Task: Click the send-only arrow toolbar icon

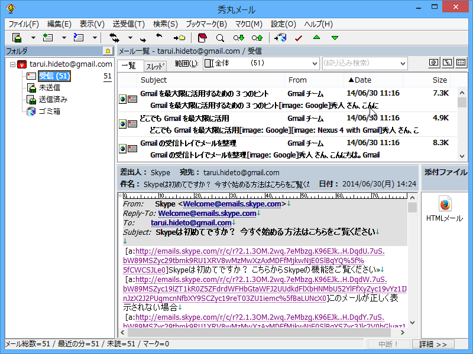Action: [142, 40]
